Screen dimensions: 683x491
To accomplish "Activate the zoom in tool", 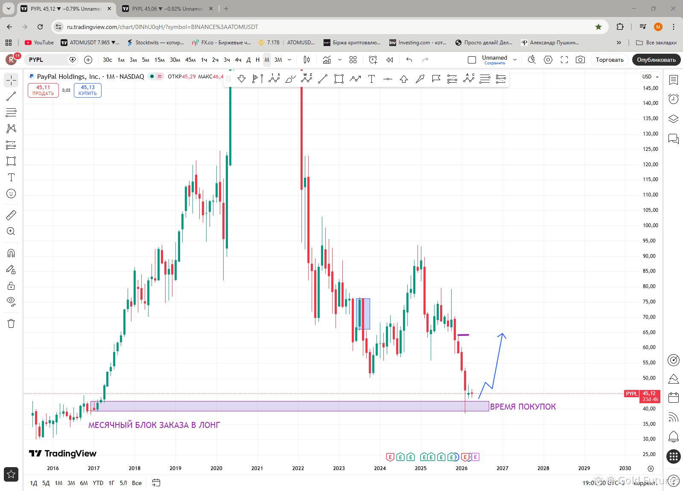I will 11,231.
